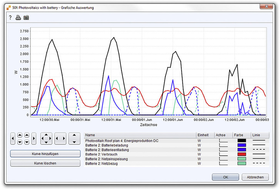Click the red color swatch for Verbrauch
The image size is (280, 189).
coord(242,154)
